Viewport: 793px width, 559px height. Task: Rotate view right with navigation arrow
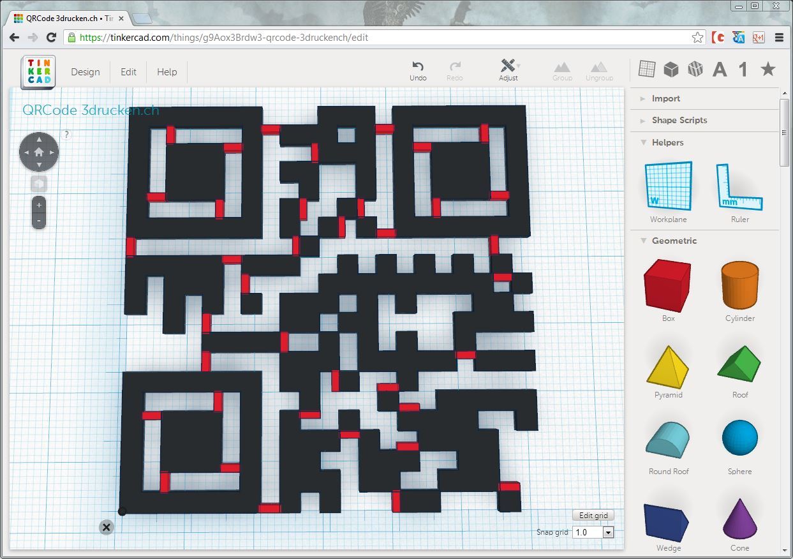(x=52, y=153)
